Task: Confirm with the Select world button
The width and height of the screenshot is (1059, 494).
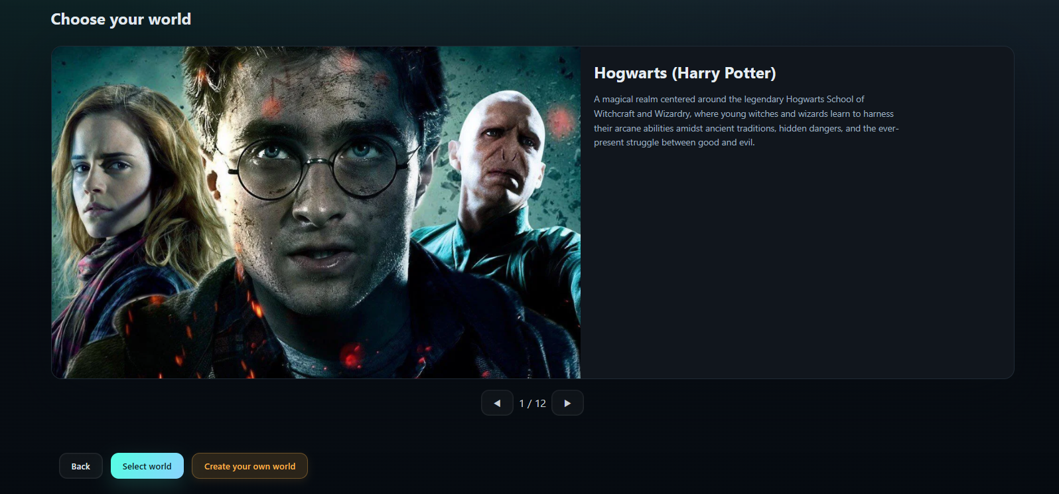Action: (x=147, y=466)
